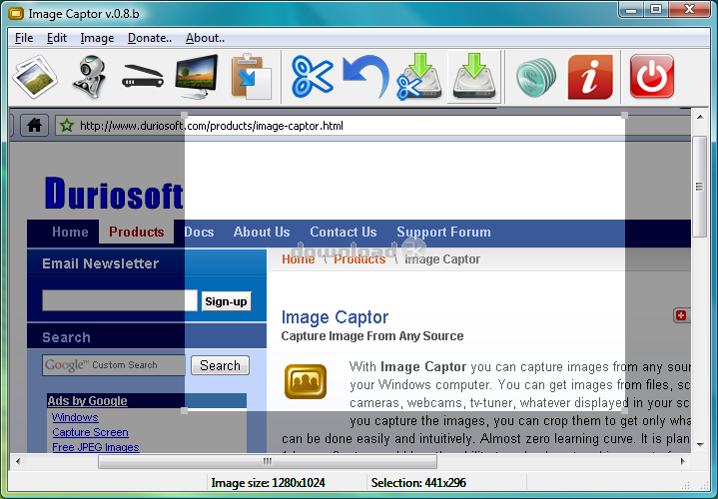Open image from file toolbar icon
The height and width of the screenshot is (499, 718).
coord(35,77)
